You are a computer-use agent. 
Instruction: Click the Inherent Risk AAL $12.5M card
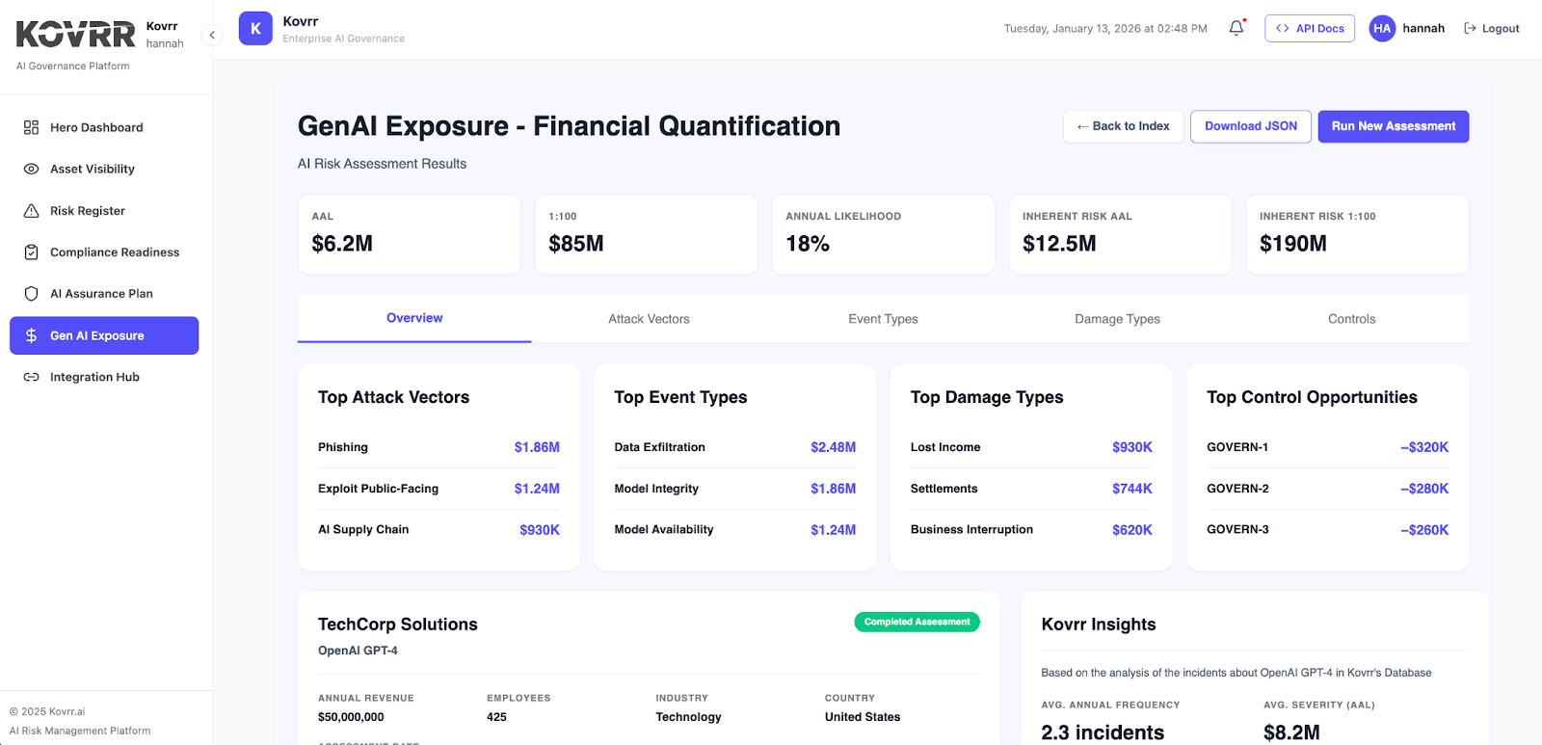pos(1120,234)
